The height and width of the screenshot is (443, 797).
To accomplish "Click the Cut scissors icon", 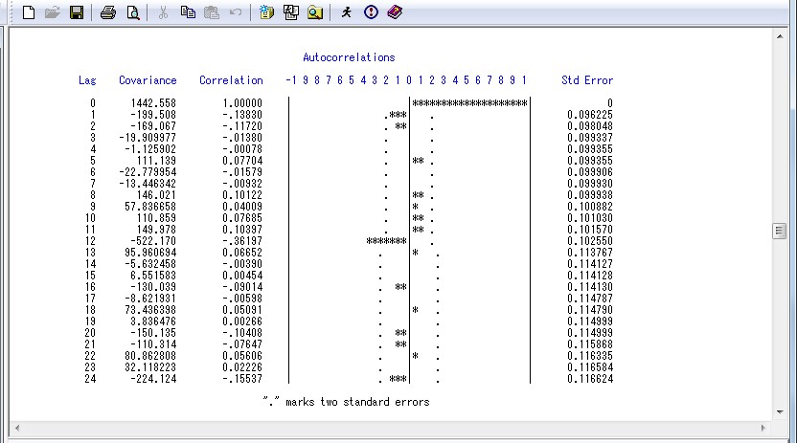I will tap(163, 12).
